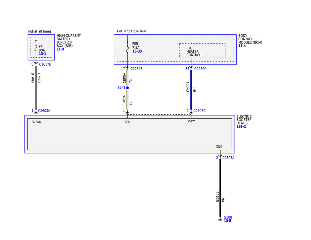The image size is (311, 240).
Task: Select the C2280C connector label
Action: point(200,69)
